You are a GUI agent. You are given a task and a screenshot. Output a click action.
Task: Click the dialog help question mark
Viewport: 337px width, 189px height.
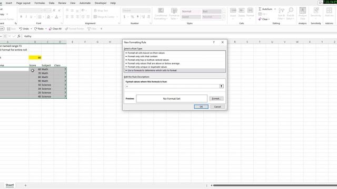(214, 42)
